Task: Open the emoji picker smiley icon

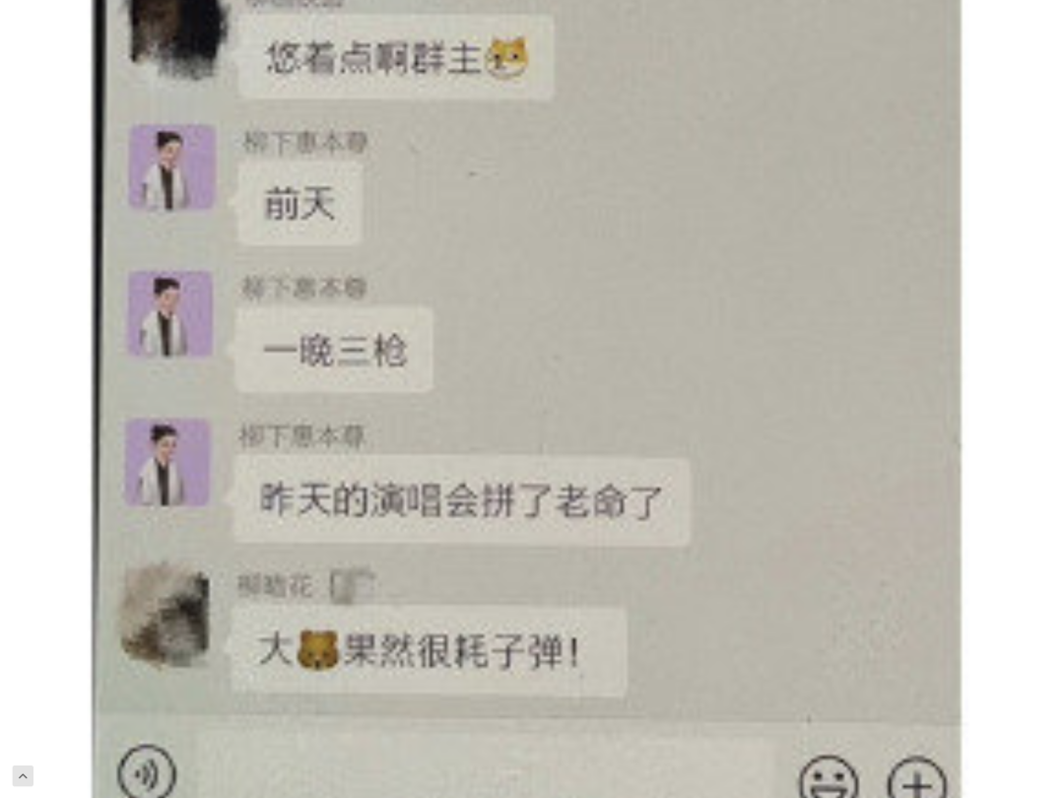Action: pos(829,777)
